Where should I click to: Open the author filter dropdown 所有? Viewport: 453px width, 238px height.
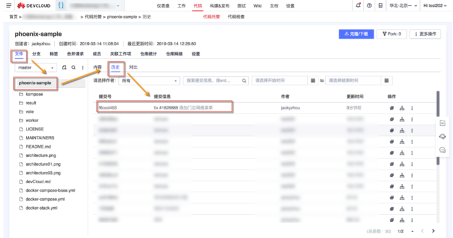click(x=149, y=81)
